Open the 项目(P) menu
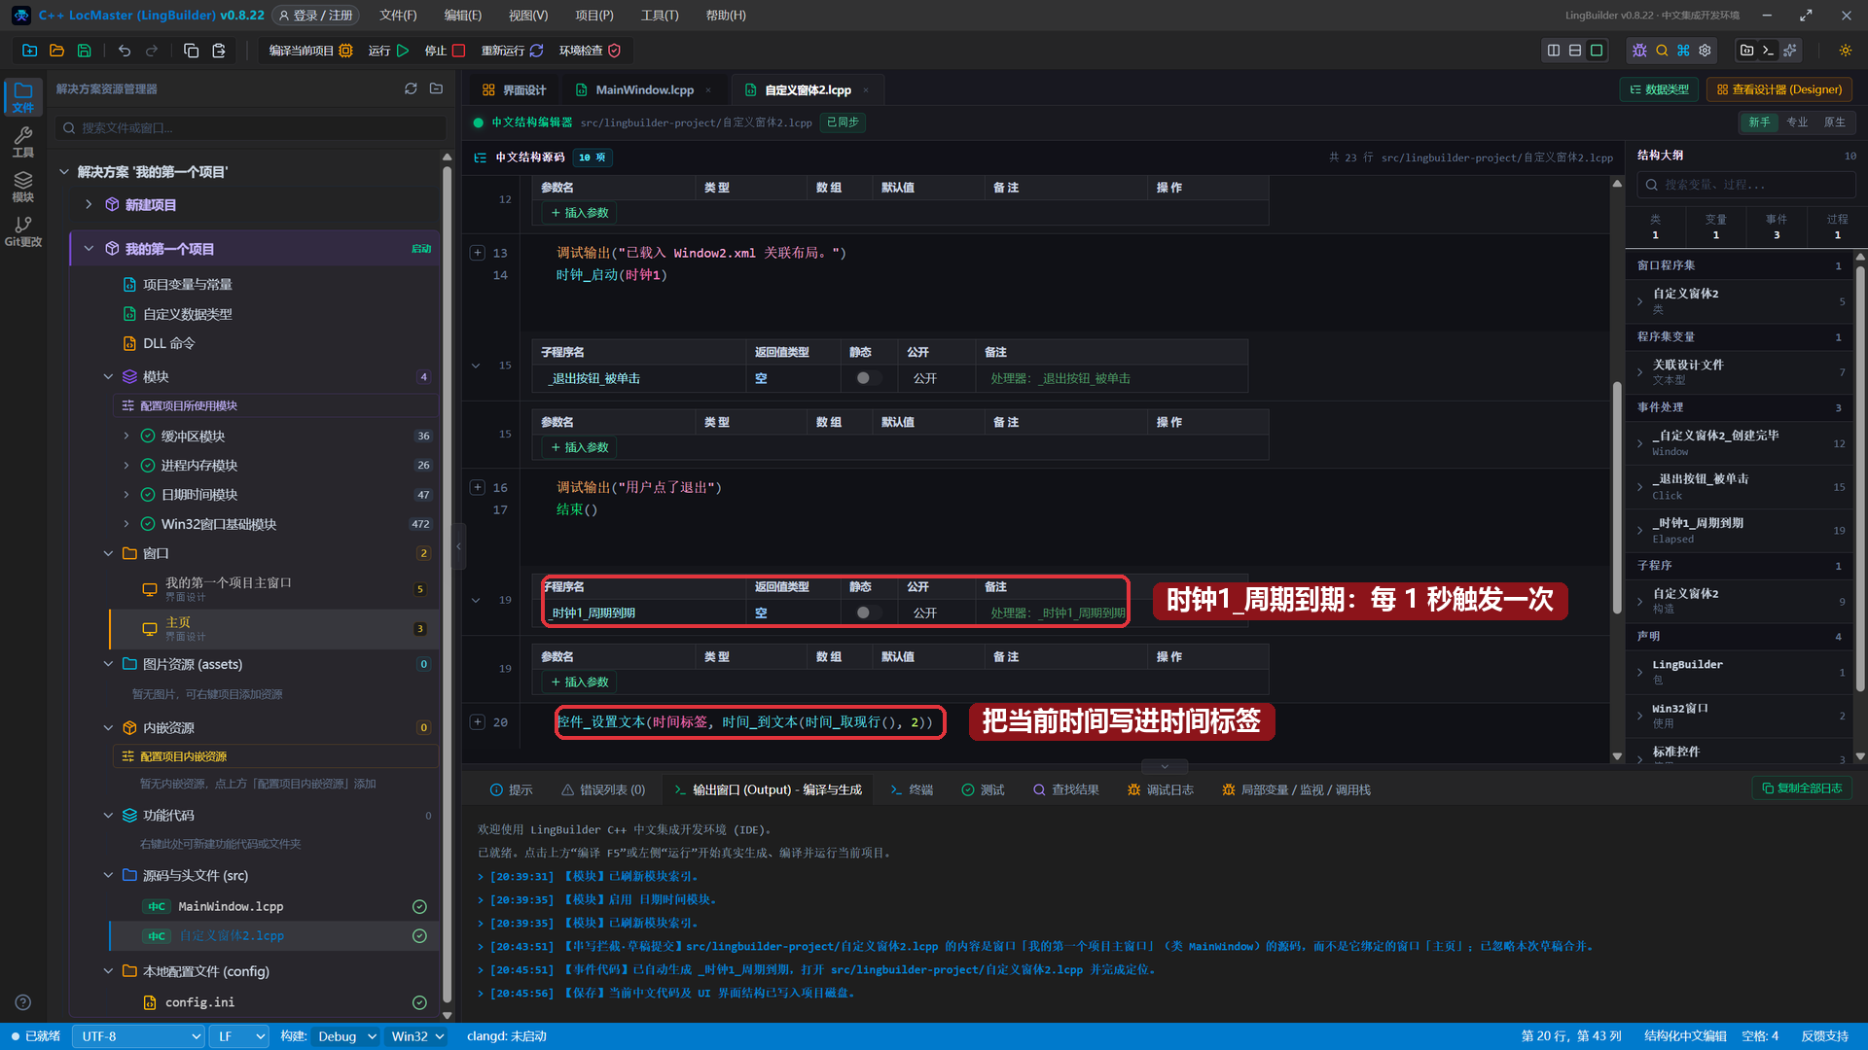This screenshot has height=1050, width=1868. click(x=593, y=16)
